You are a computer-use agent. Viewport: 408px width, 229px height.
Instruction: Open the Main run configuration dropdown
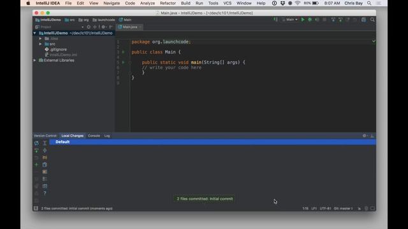click(290, 20)
